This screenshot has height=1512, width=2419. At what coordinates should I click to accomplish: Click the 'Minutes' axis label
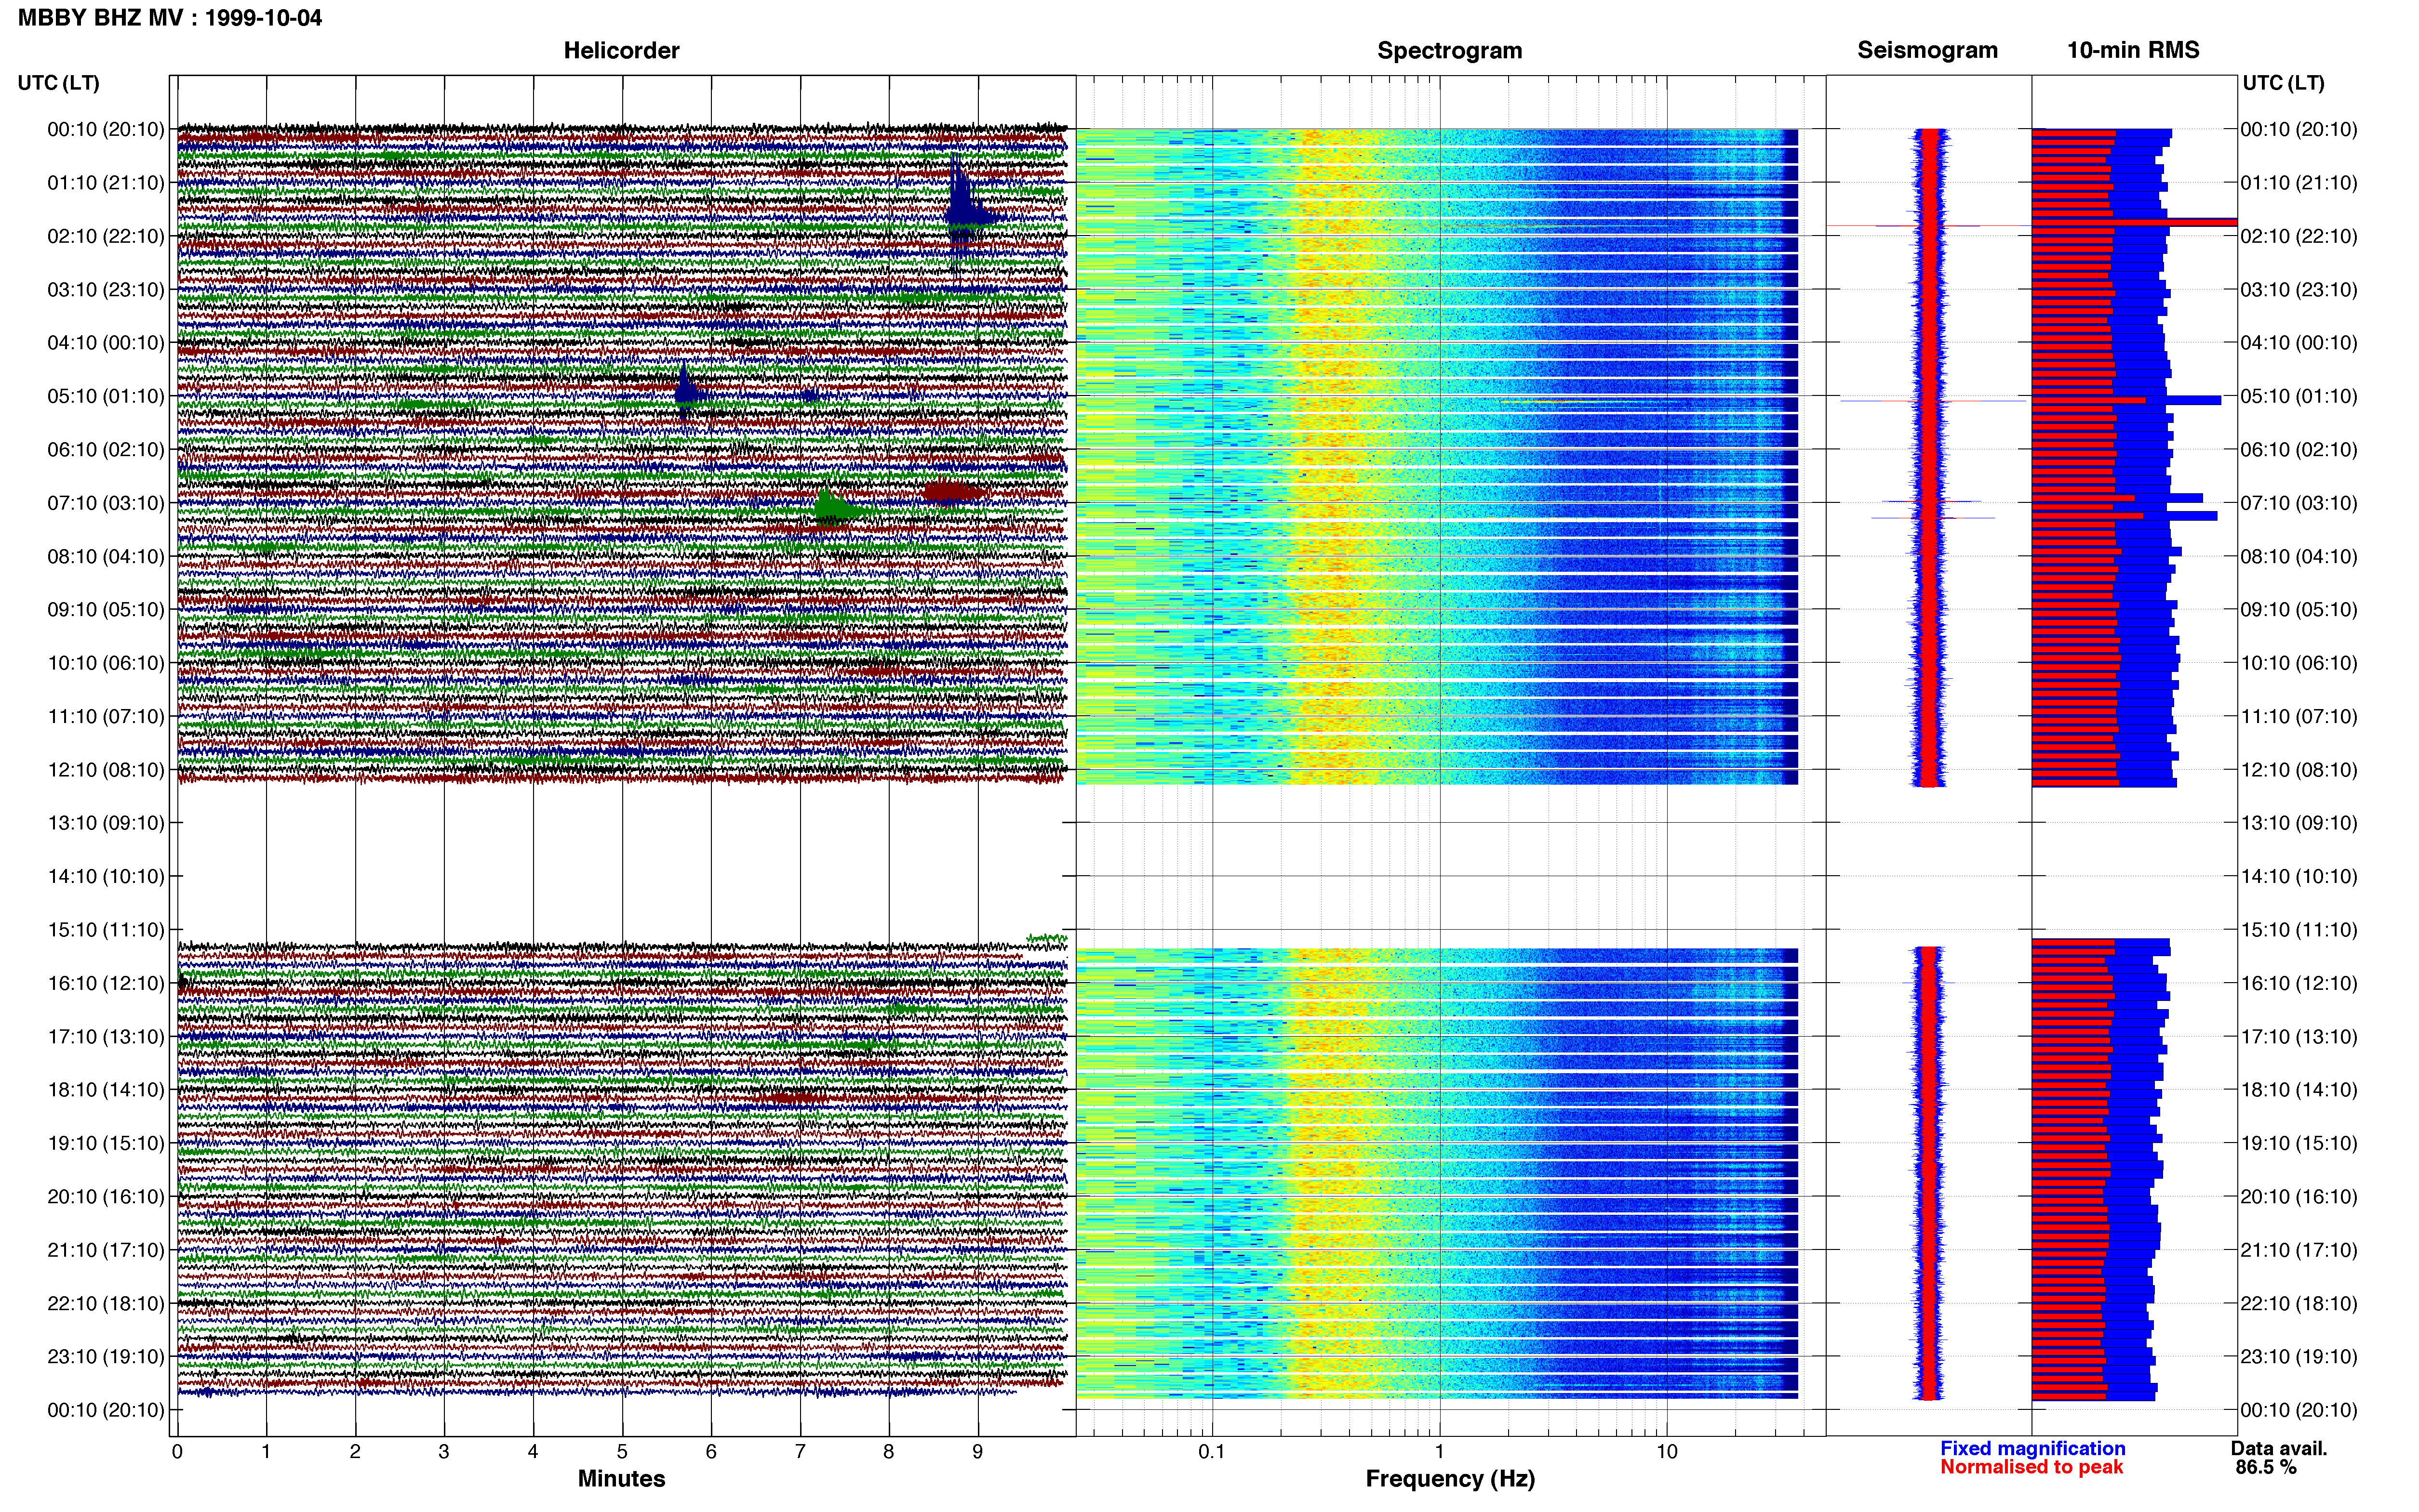[x=621, y=1478]
